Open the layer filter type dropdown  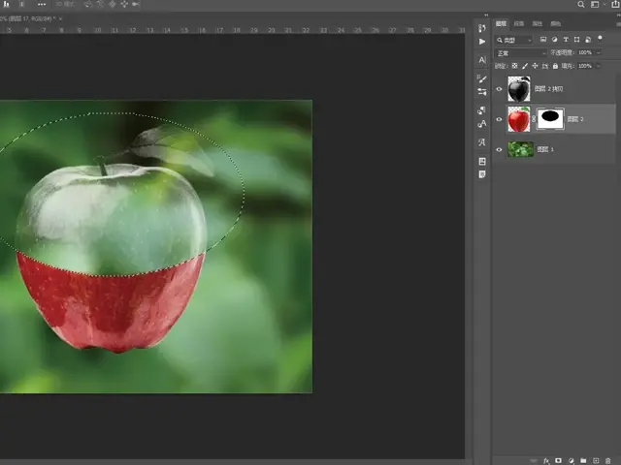coord(514,41)
